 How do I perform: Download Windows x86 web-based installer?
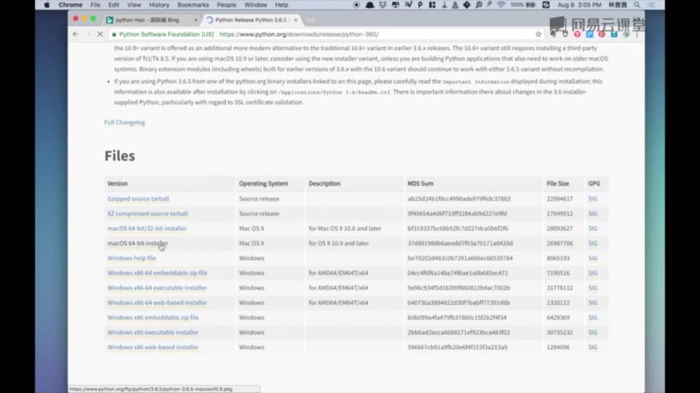(152, 347)
